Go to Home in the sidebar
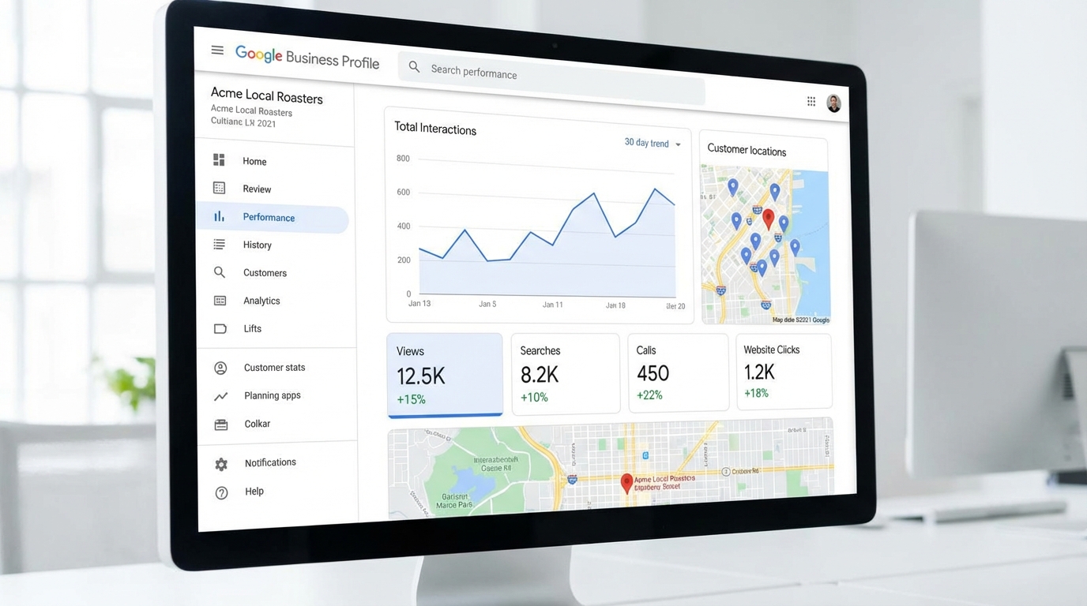The image size is (1087, 606). coord(254,162)
